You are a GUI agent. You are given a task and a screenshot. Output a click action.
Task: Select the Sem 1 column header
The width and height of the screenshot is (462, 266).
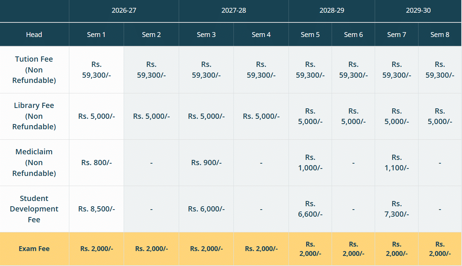(x=96, y=35)
